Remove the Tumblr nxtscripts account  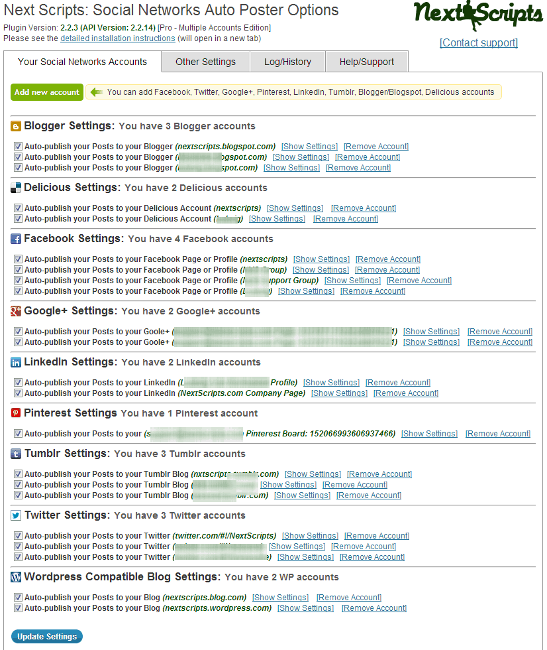coord(379,474)
